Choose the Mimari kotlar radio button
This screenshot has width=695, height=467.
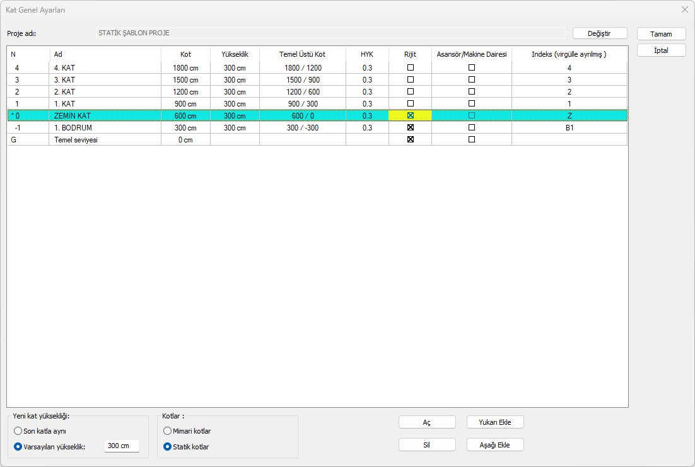coord(167,431)
